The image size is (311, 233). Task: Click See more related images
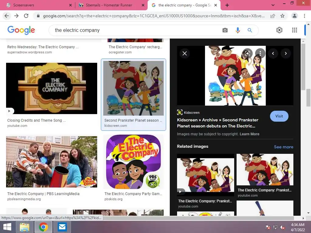coord(283,147)
